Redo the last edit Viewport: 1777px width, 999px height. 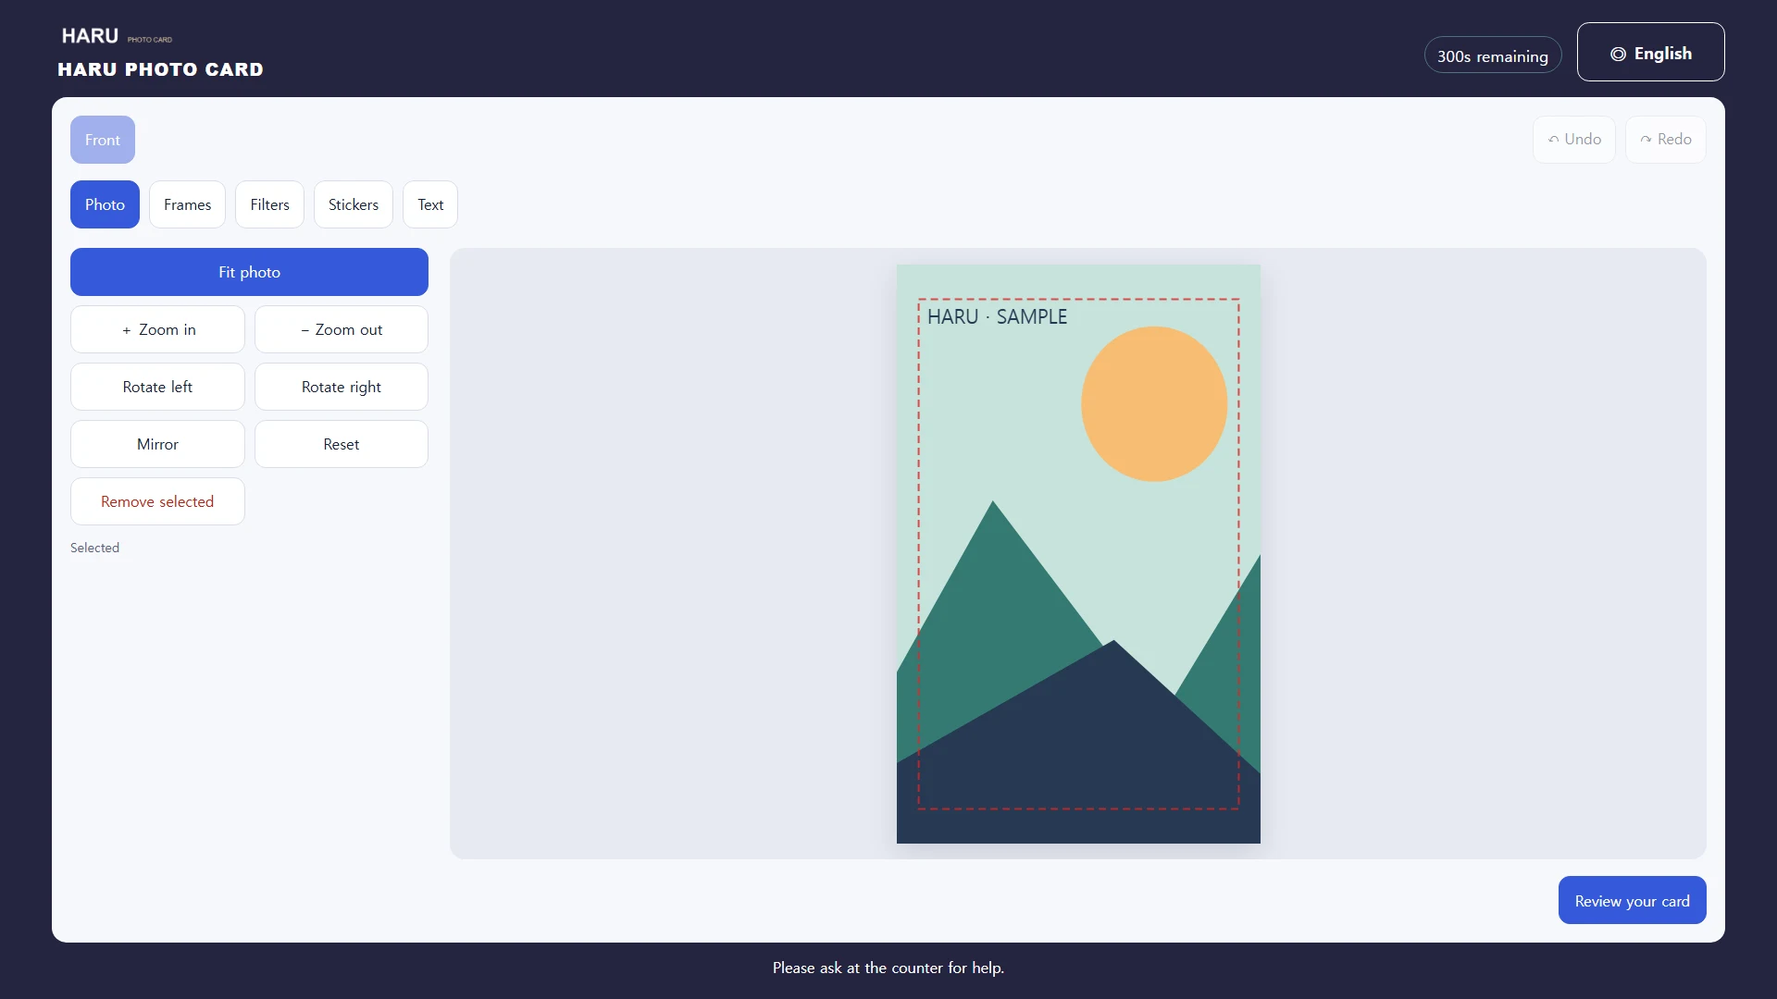click(1665, 140)
